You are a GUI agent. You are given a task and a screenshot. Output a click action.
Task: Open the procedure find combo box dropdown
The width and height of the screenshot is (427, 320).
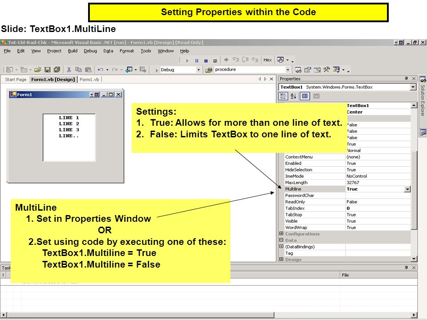(x=288, y=70)
